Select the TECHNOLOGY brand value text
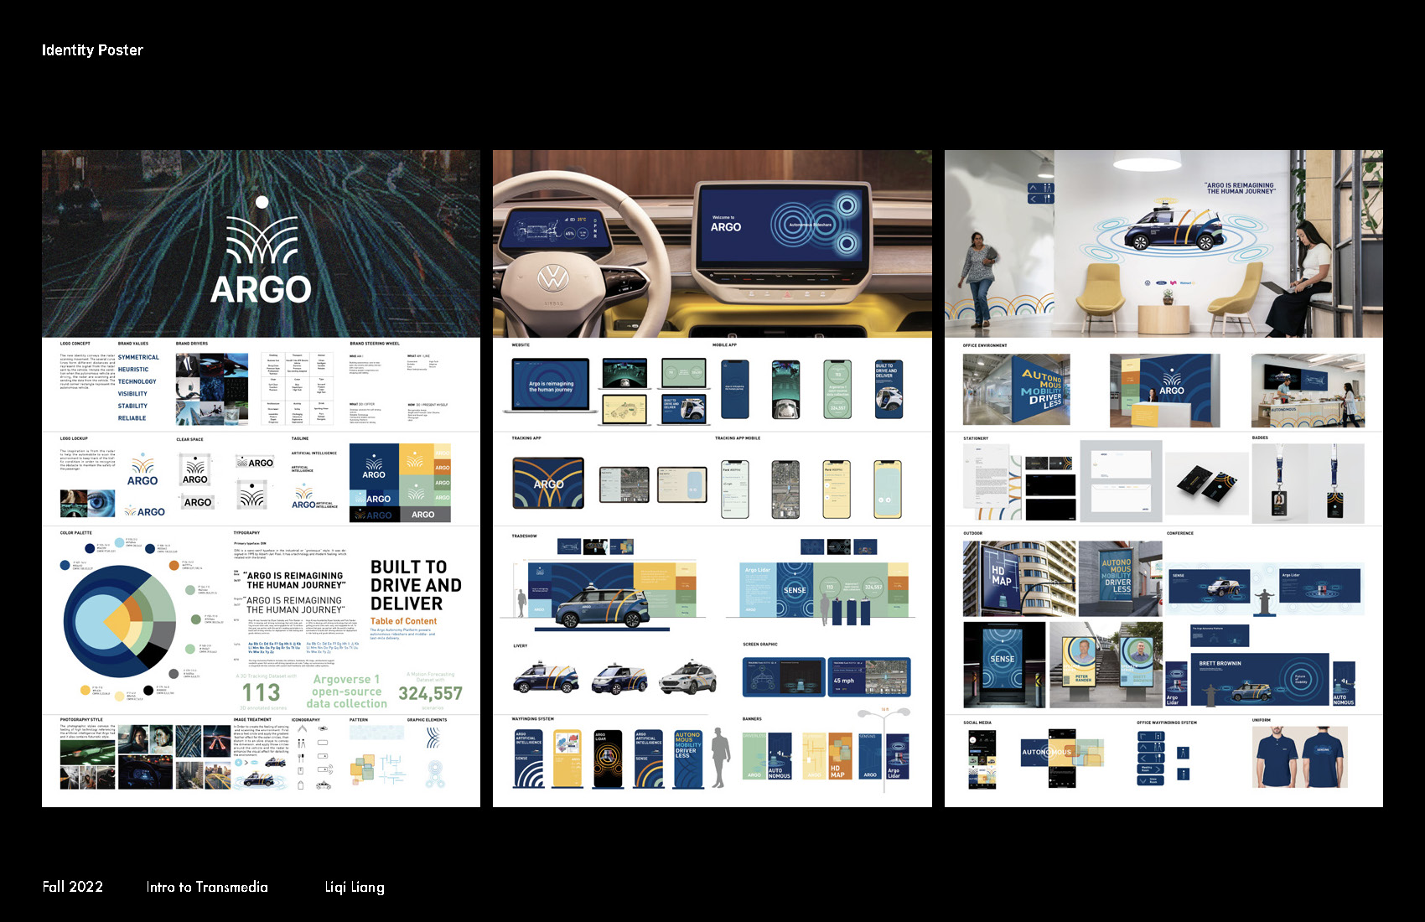Screen dimensions: 1425x922 pos(137,381)
